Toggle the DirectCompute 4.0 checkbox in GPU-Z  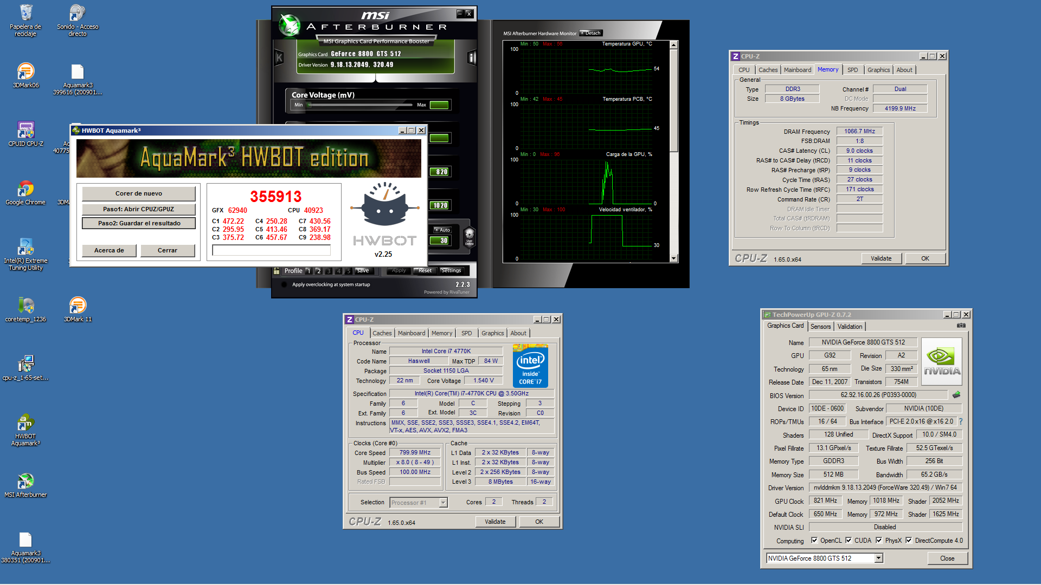(x=909, y=541)
